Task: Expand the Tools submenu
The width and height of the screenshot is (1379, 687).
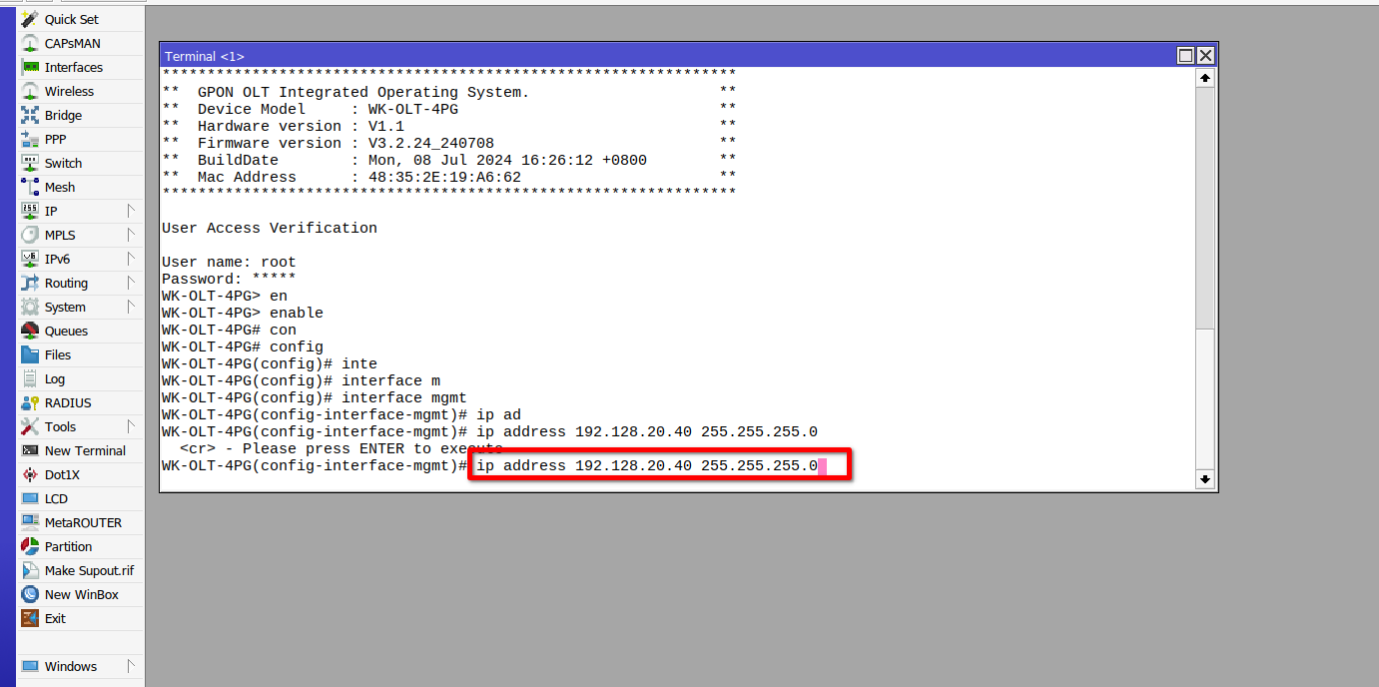Action: [62, 426]
